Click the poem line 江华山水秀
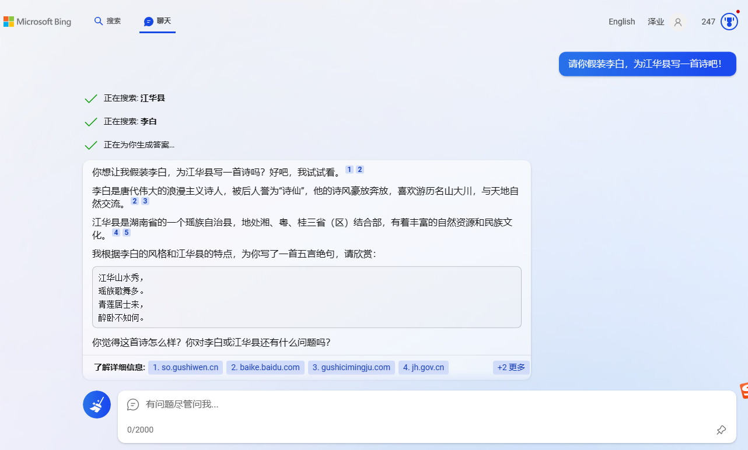 pos(121,277)
